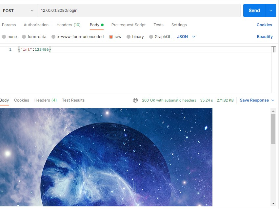Click the 35.24 s response time
This screenshot has width=279, height=209.
[x=207, y=100]
